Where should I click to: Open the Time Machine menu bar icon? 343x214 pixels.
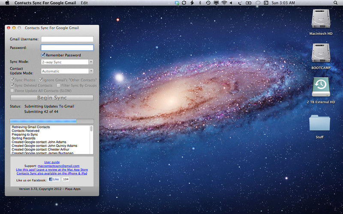[208, 3]
